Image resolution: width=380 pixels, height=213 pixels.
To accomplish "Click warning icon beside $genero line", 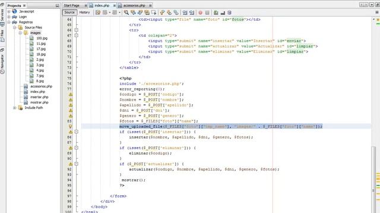I will point(71,116).
